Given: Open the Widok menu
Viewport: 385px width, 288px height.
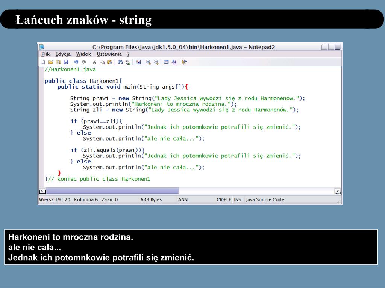Looking at the screenshot, I should point(83,54).
